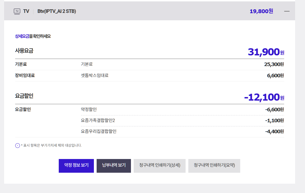
Task: Collapse the TV billing section
Action: [287, 11]
